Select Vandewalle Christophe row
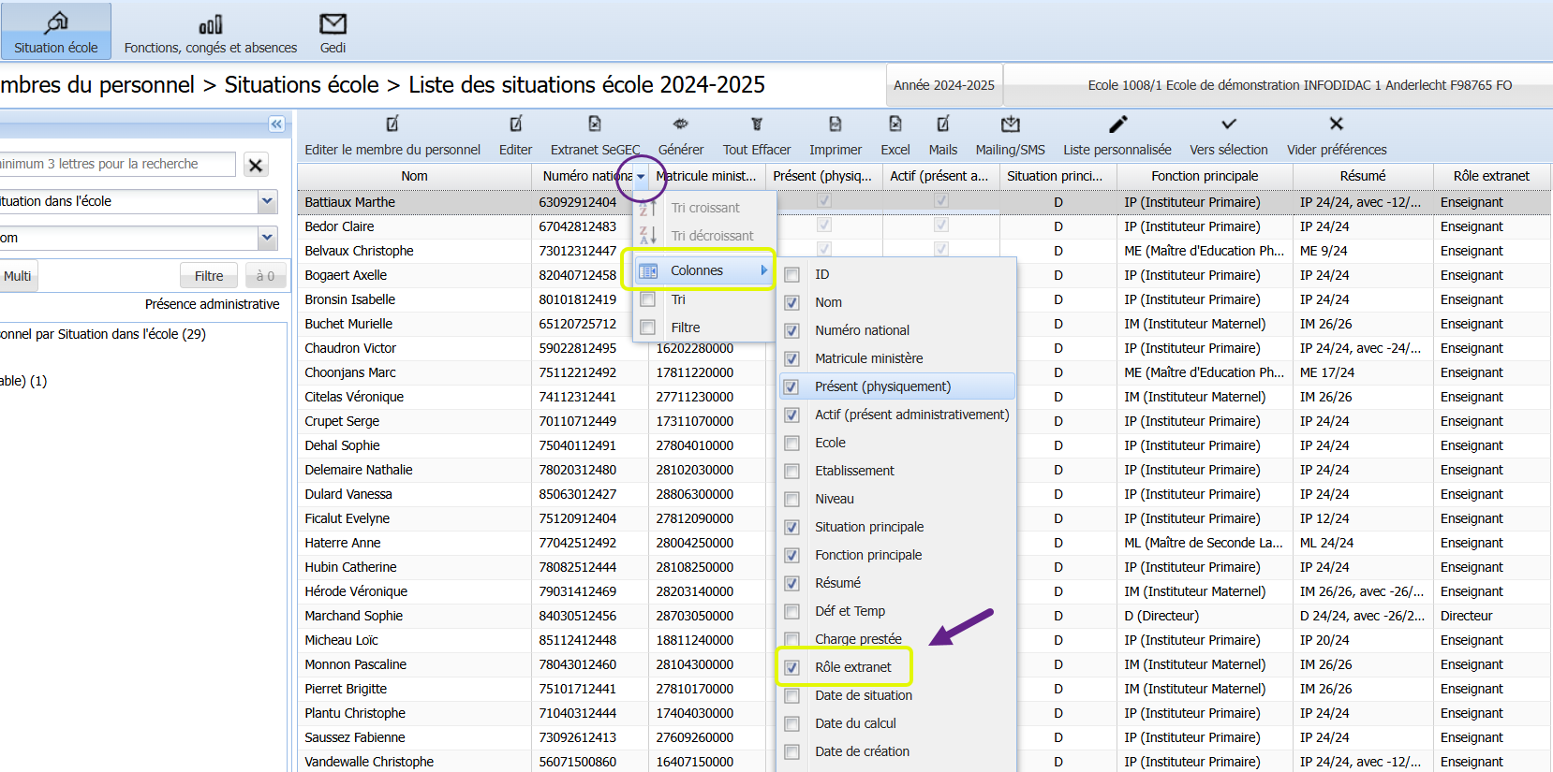1553x772 pixels. (924, 762)
